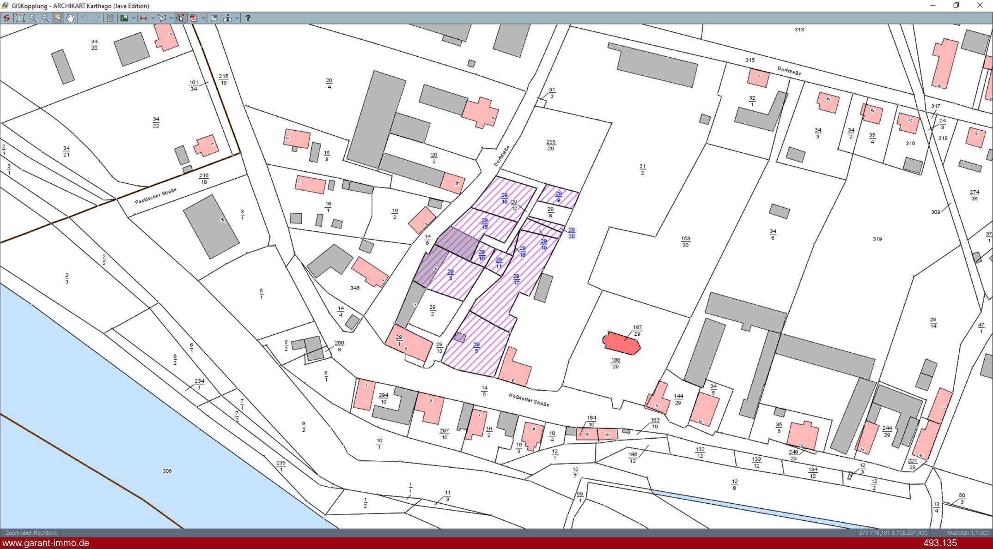This screenshot has width=993, height=549.
Task: Toggle the overview window icon
Action: (214, 18)
